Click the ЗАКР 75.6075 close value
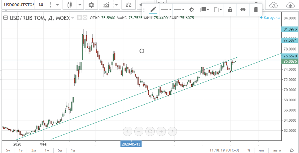The image size is (299, 153). (x=182, y=18)
